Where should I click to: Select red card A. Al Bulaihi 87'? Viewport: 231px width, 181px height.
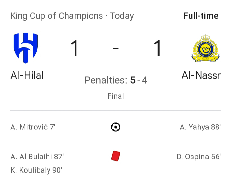click(37, 157)
